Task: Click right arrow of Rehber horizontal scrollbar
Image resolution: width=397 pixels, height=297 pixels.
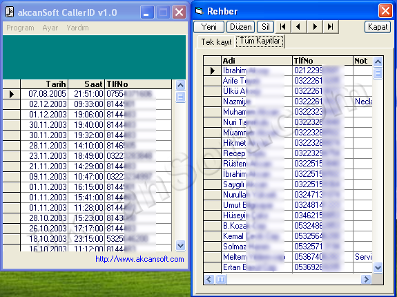Action: (x=366, y=279)
